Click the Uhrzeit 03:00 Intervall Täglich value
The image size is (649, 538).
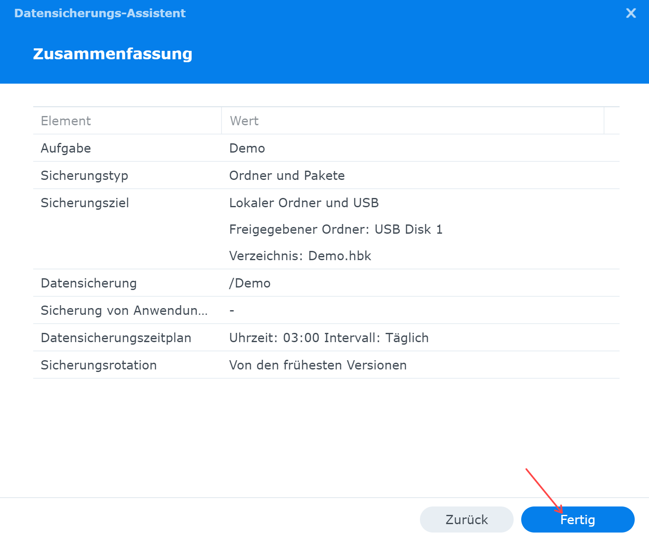[x=329, y=338]
